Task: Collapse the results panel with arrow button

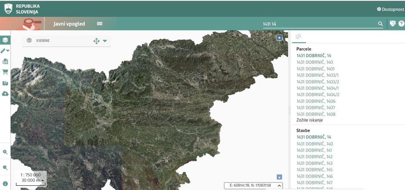Action: pos(279,37)
